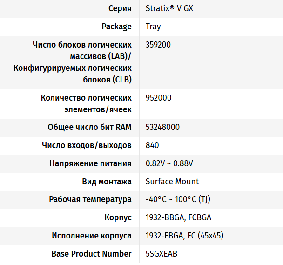The width and height of the screenshot is (283, 265).
Task: Select the 1932-FBGA, FC (45x45) value
Action: (184, 236)
